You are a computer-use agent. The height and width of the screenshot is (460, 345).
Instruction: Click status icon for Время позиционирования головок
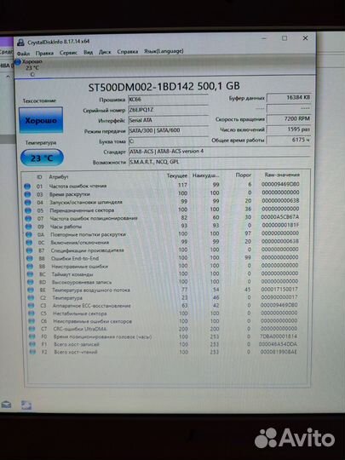(32, 336)
